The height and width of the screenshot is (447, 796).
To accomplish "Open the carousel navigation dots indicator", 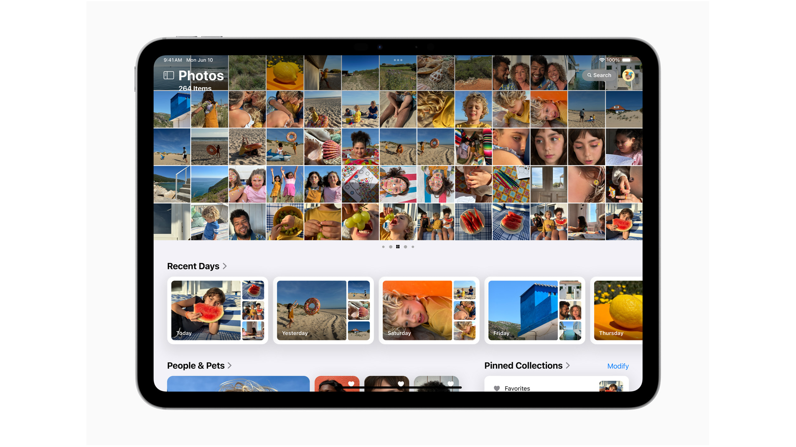I will (398, 247).
